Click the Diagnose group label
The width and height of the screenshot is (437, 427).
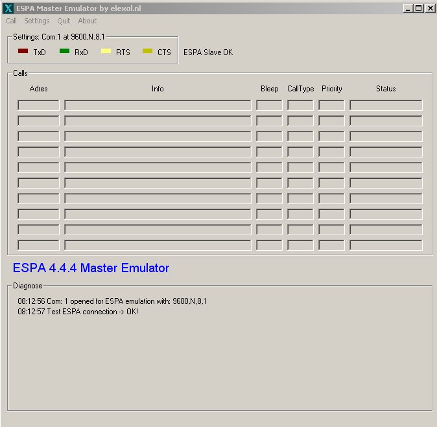pyautogui.click(x=28, y=286)
